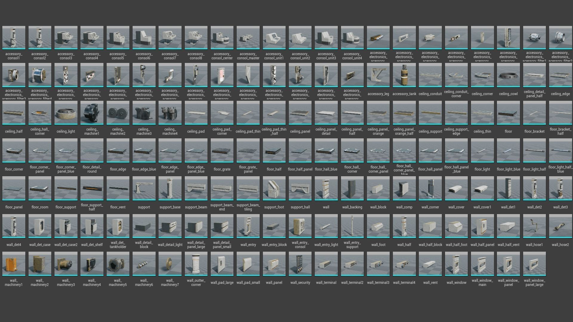Viewport: 573px width, 322px height.
Task: Select the ceiling_machine1 thumbnail
Action: tap(92, 113)
